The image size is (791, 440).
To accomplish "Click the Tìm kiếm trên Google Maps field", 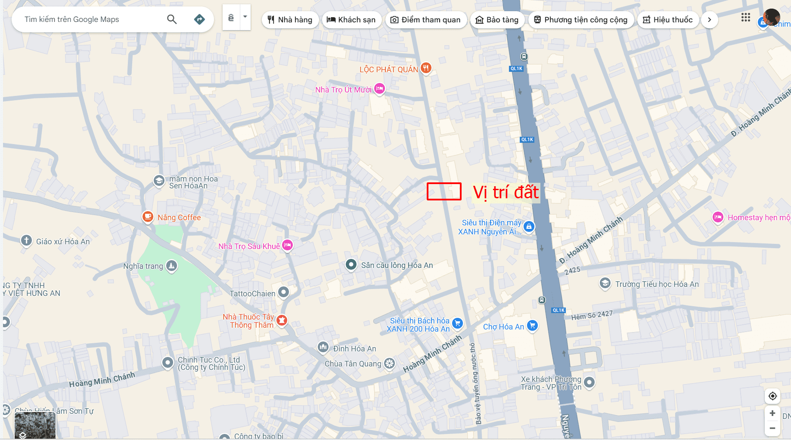I will 90,19.
